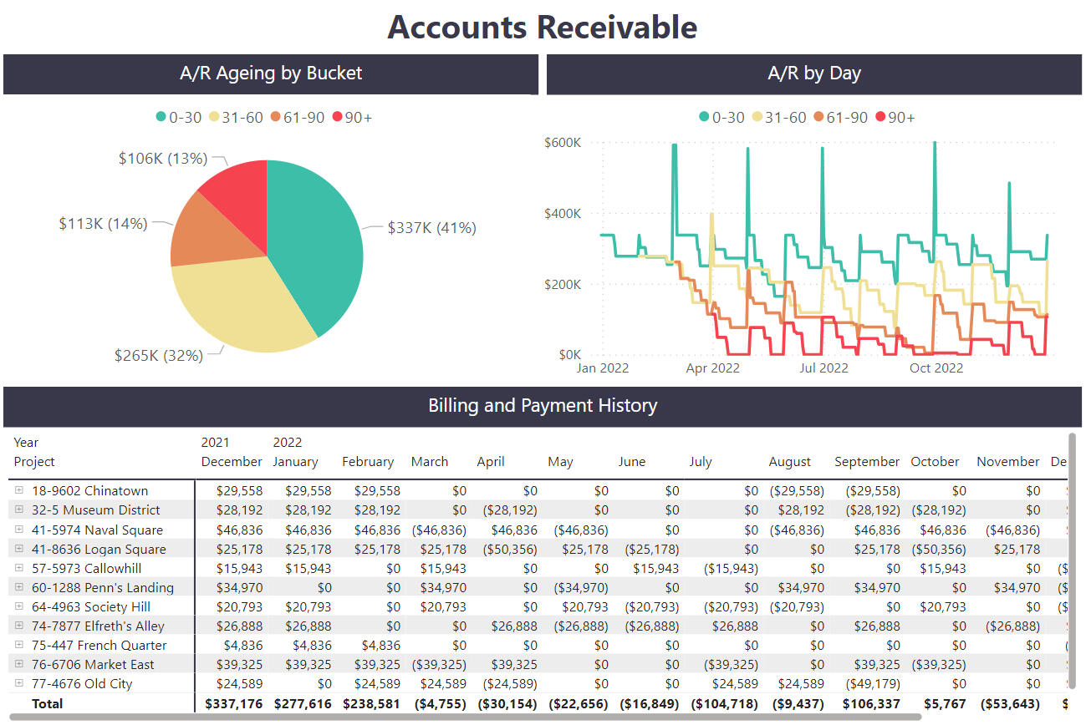
Task: Select the A/R Ageing by Bucket title
Action: coord(271,74)
